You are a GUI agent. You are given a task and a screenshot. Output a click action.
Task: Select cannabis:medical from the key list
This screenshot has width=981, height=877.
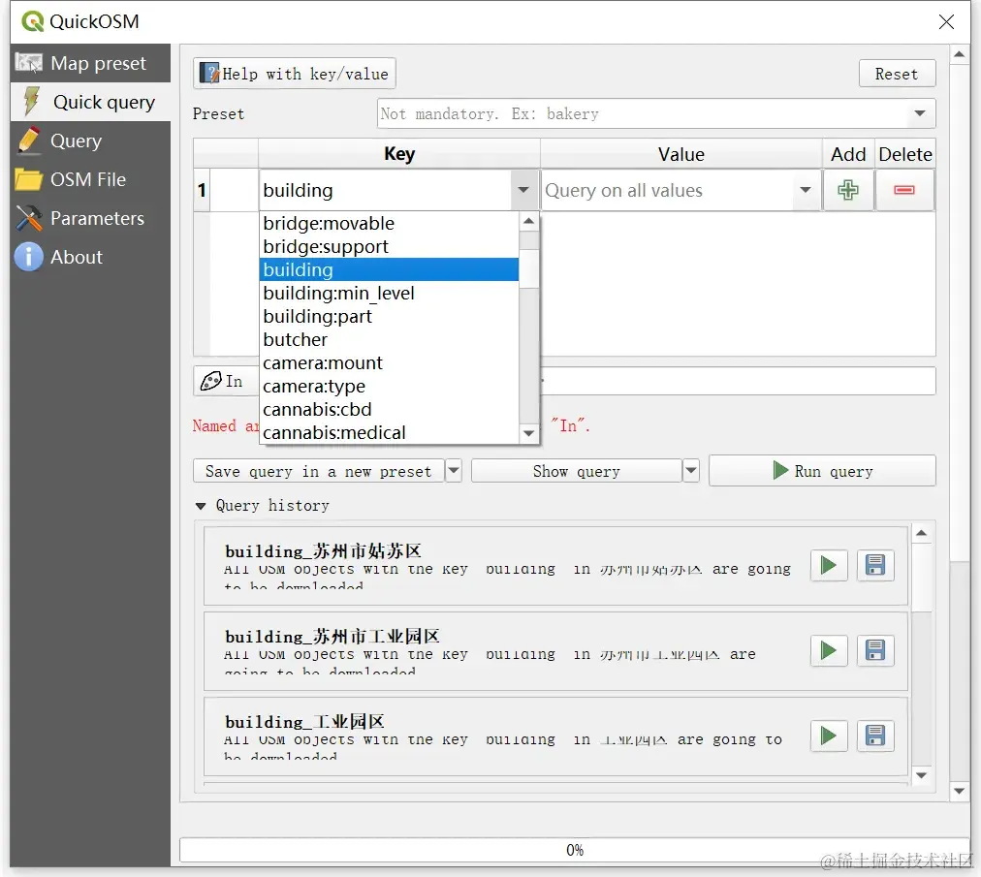[x=389, y=433]
